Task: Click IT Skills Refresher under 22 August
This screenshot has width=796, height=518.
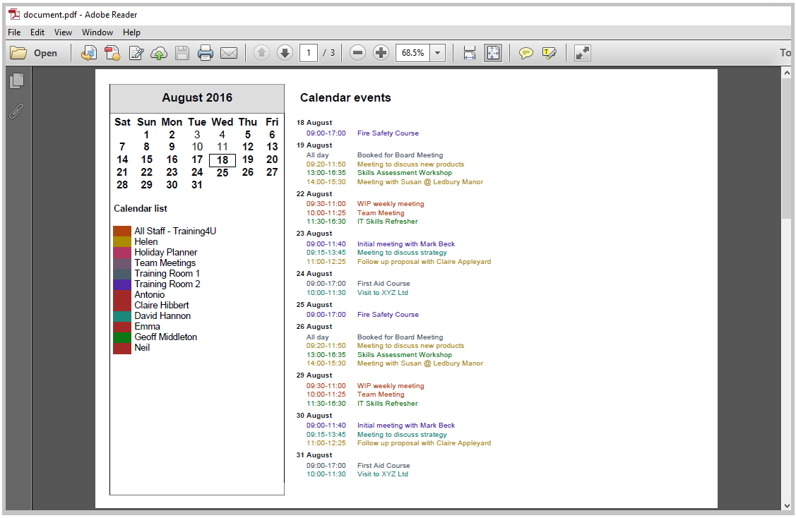Action: 387,222
